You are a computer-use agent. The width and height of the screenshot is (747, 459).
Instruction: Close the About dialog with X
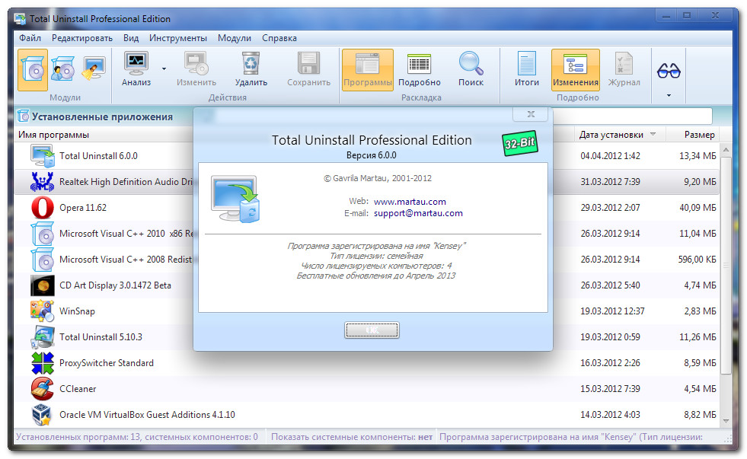[x=530, y=114]
